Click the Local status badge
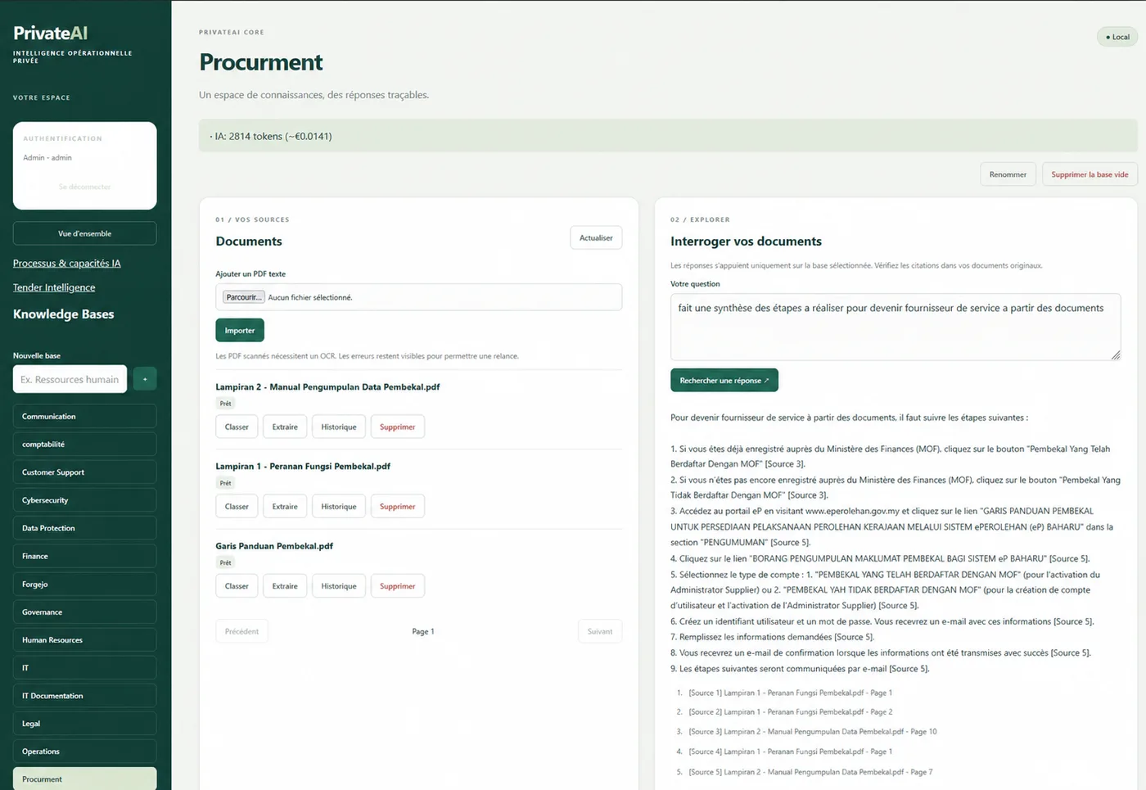This screenshot has width=1146, height=790. pyautogui.click(x=1117, y=37)
